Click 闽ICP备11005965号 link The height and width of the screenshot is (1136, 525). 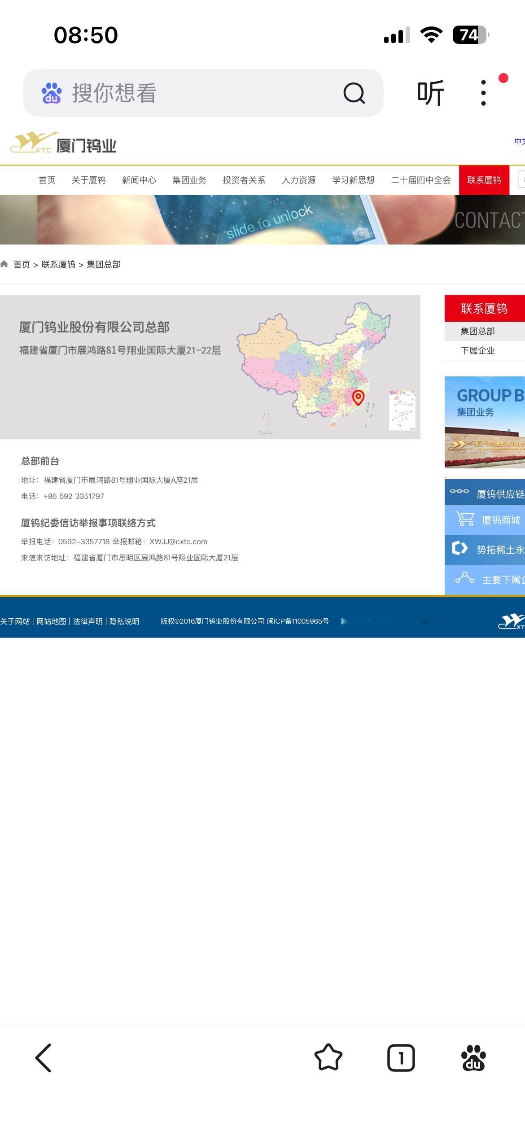(298, 621)
